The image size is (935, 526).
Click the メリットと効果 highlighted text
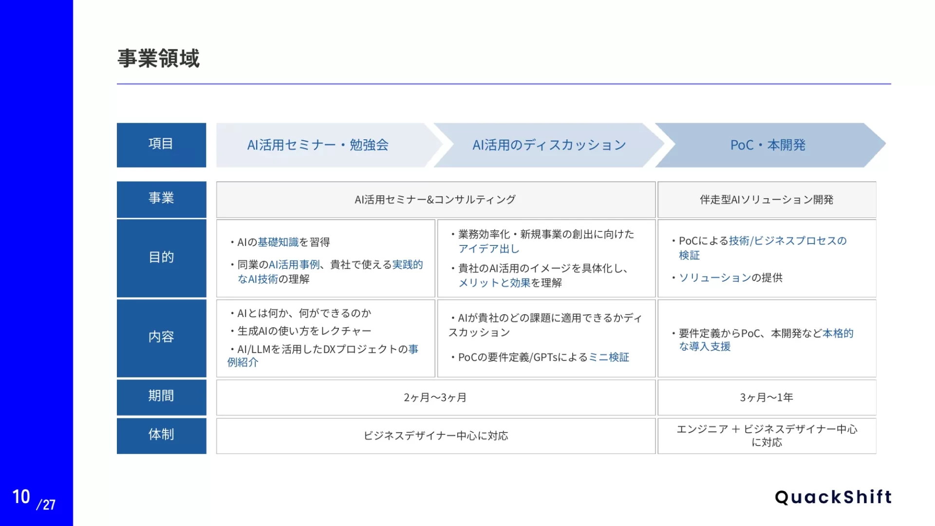[x=494, y=283]
